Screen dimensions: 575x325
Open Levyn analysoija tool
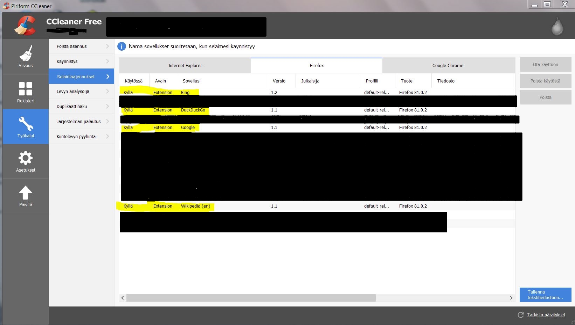click(x=81, y=91)
